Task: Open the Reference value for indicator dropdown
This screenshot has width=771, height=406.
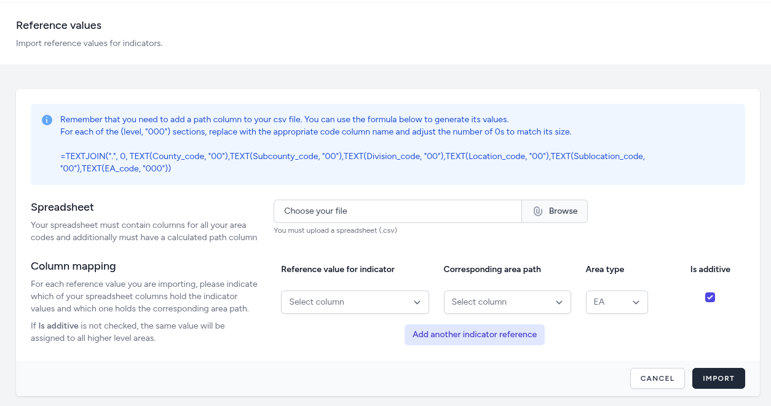Action: tap(354, 302)
